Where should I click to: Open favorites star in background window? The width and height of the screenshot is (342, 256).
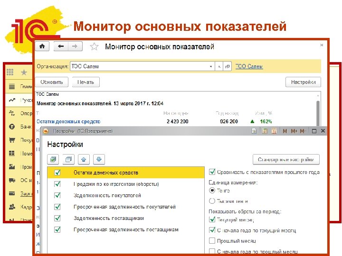click(24, 72)
